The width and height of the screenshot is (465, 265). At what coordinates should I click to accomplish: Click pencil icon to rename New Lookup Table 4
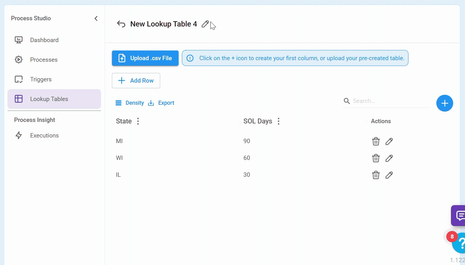point(205,24)
